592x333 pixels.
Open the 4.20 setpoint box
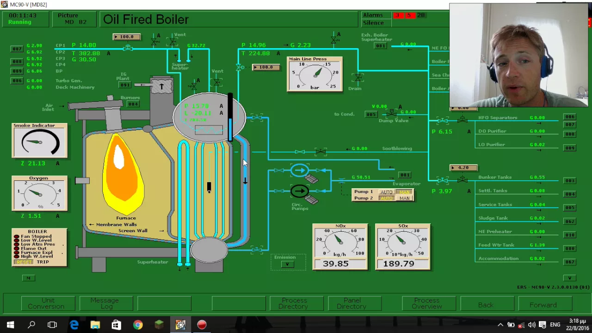coord(463,168)
